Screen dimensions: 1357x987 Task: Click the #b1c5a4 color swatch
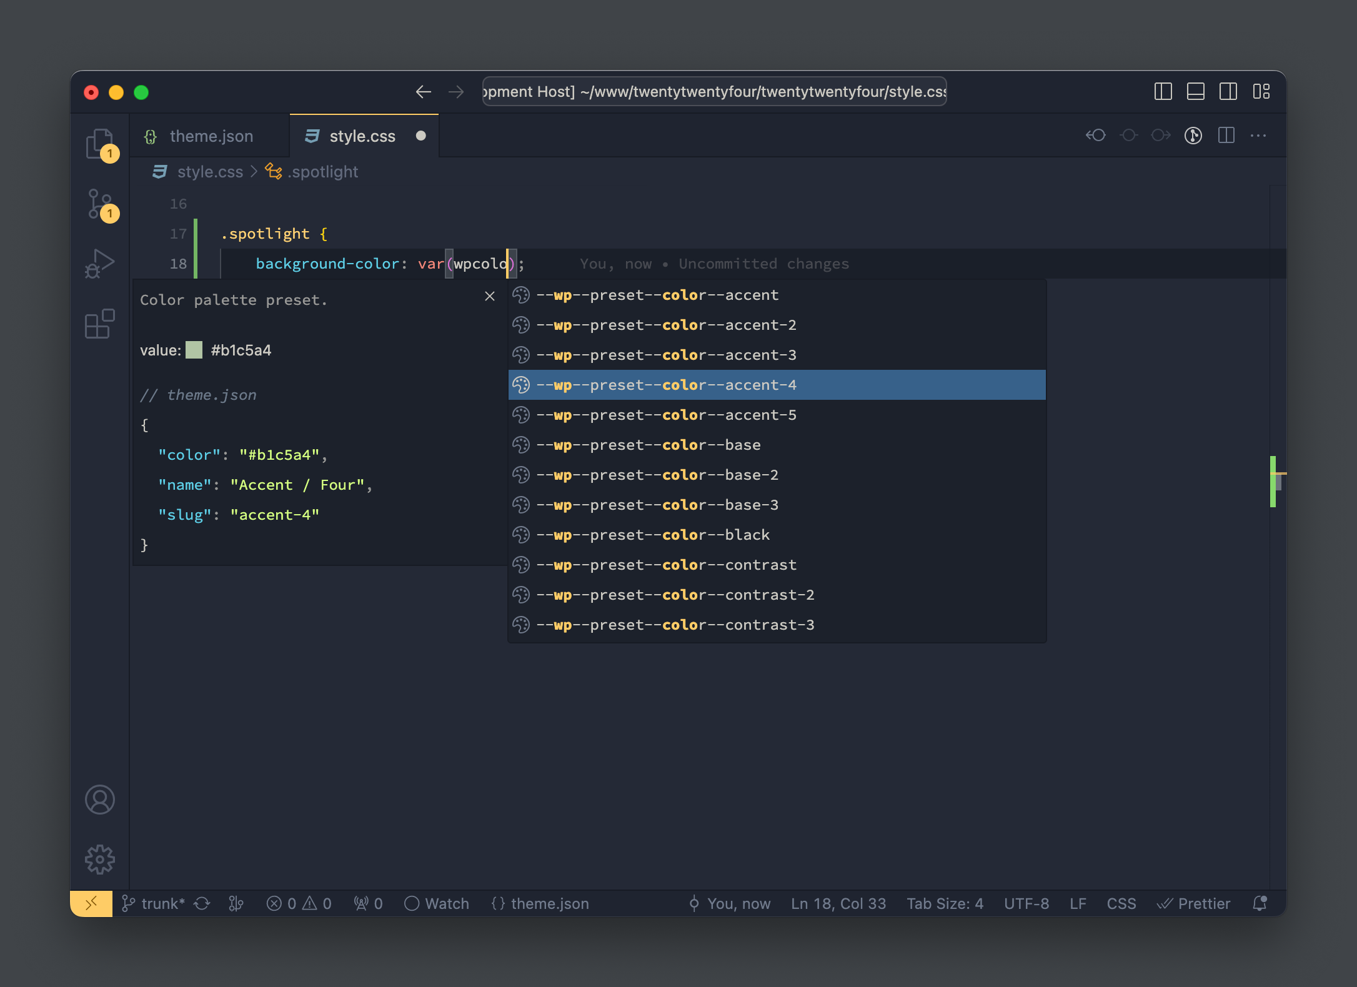pyautogui.click(x=194, y=350)
